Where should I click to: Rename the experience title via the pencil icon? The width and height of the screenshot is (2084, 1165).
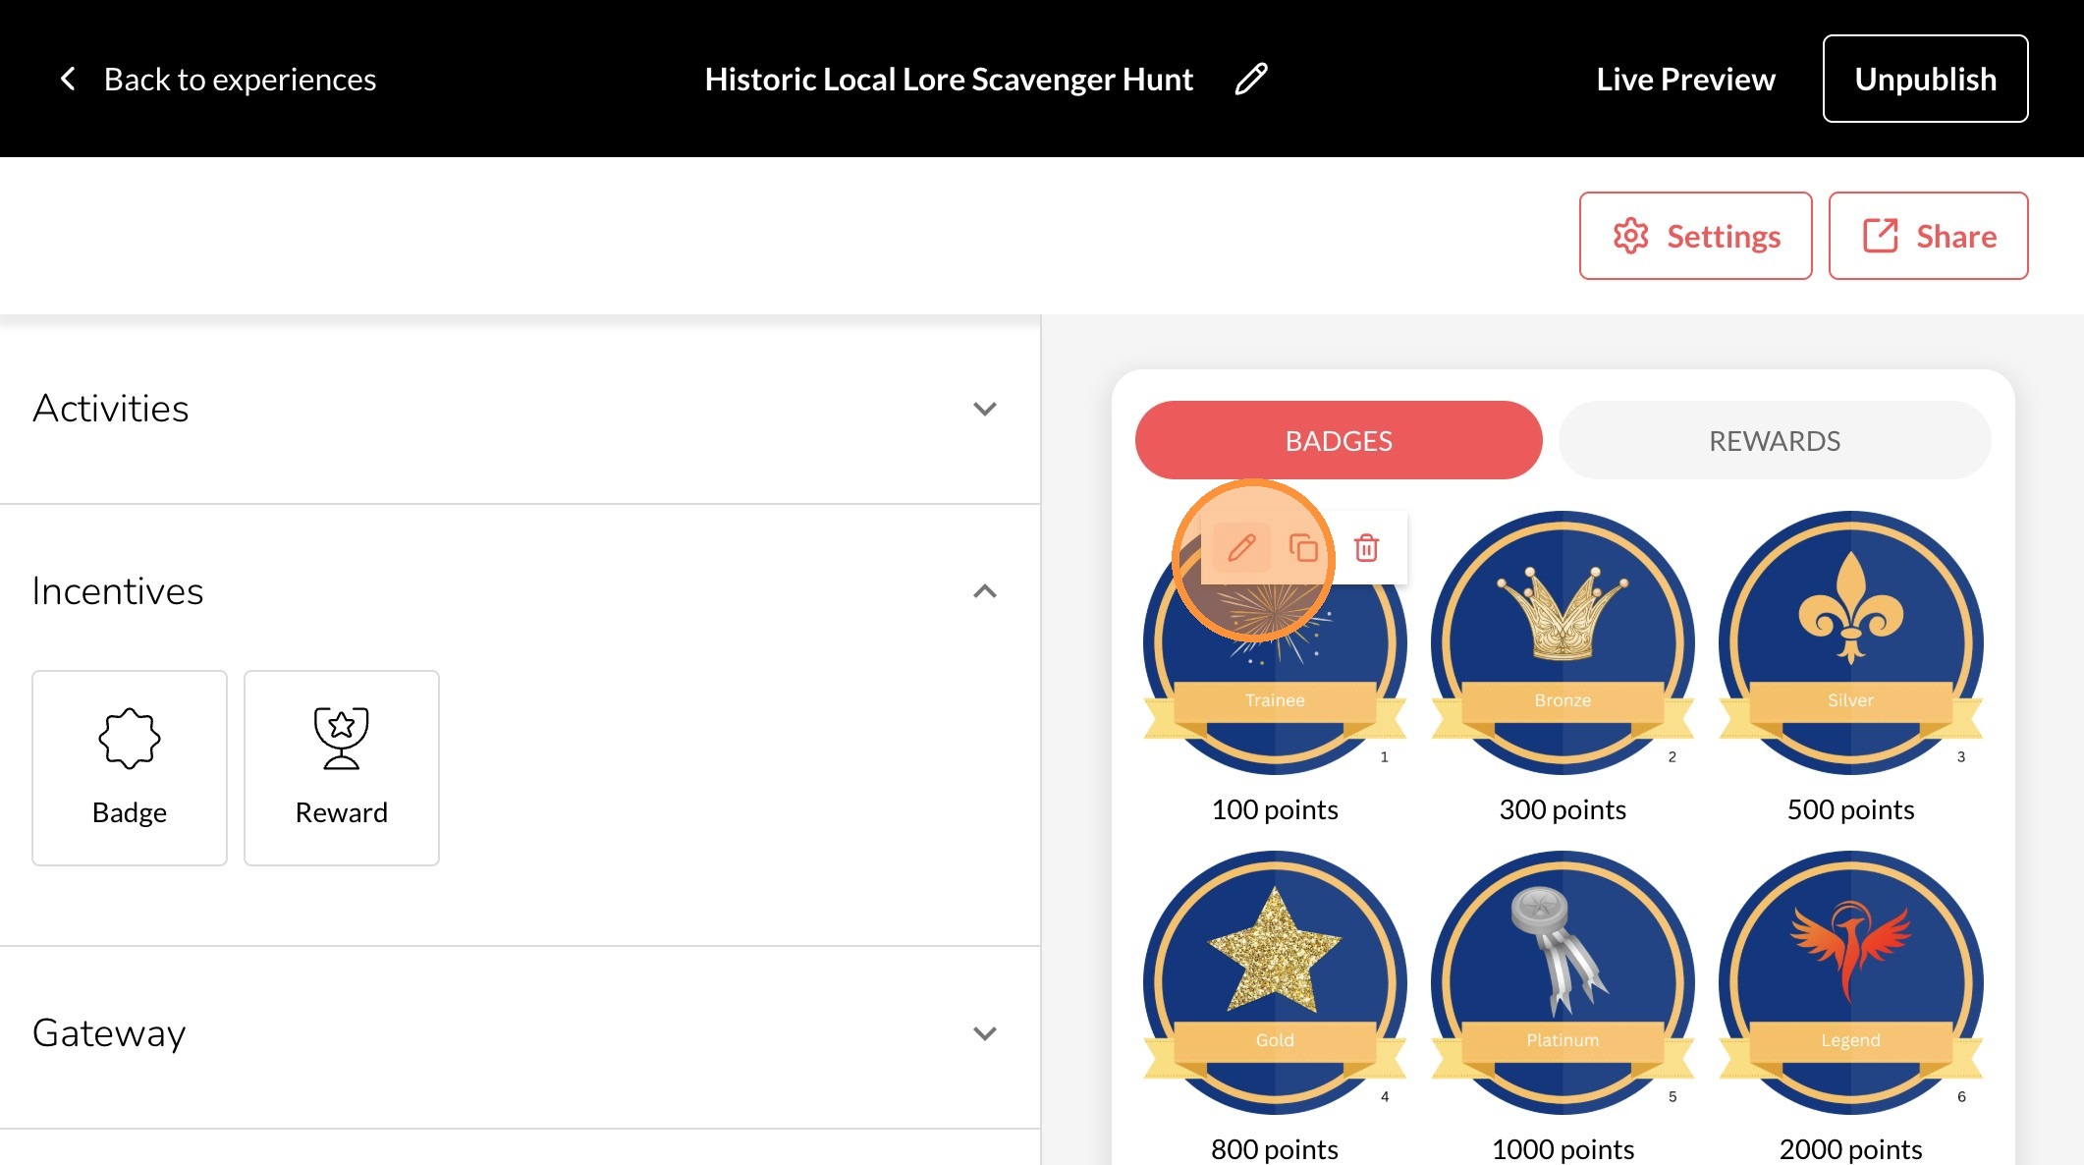(1250, 79)
